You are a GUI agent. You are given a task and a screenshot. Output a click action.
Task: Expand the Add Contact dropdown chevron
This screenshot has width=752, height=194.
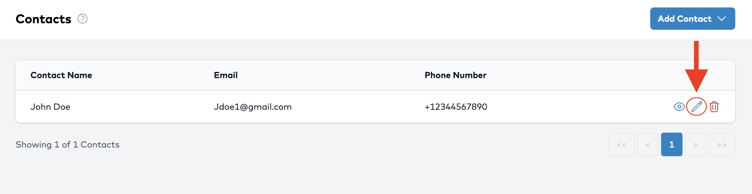click(x=722, y=19)
